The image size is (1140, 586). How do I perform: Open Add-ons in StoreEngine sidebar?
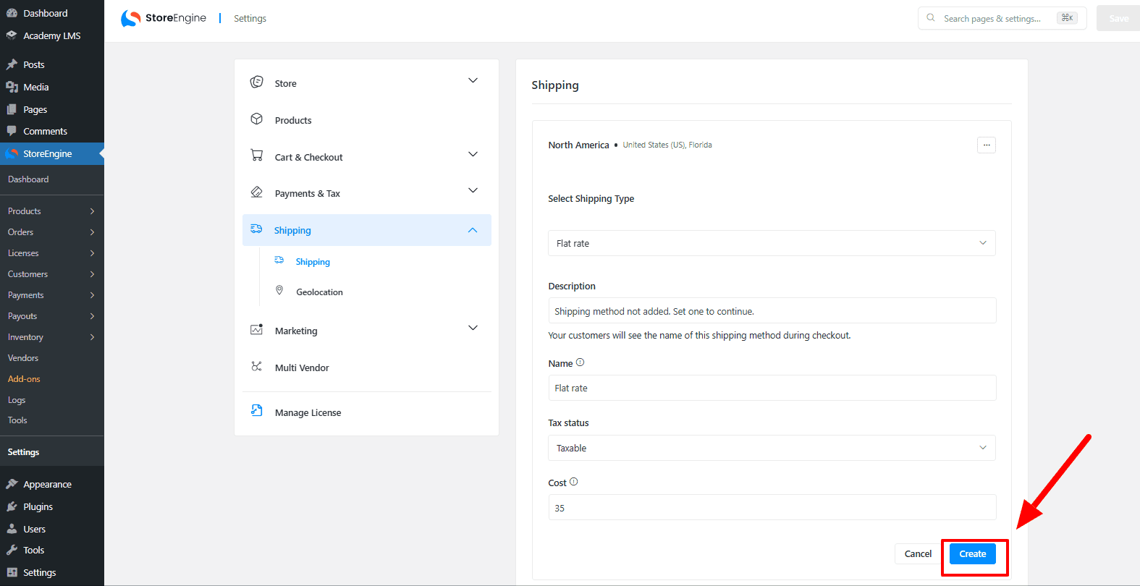pyautogui.click(x=24, y=379)
